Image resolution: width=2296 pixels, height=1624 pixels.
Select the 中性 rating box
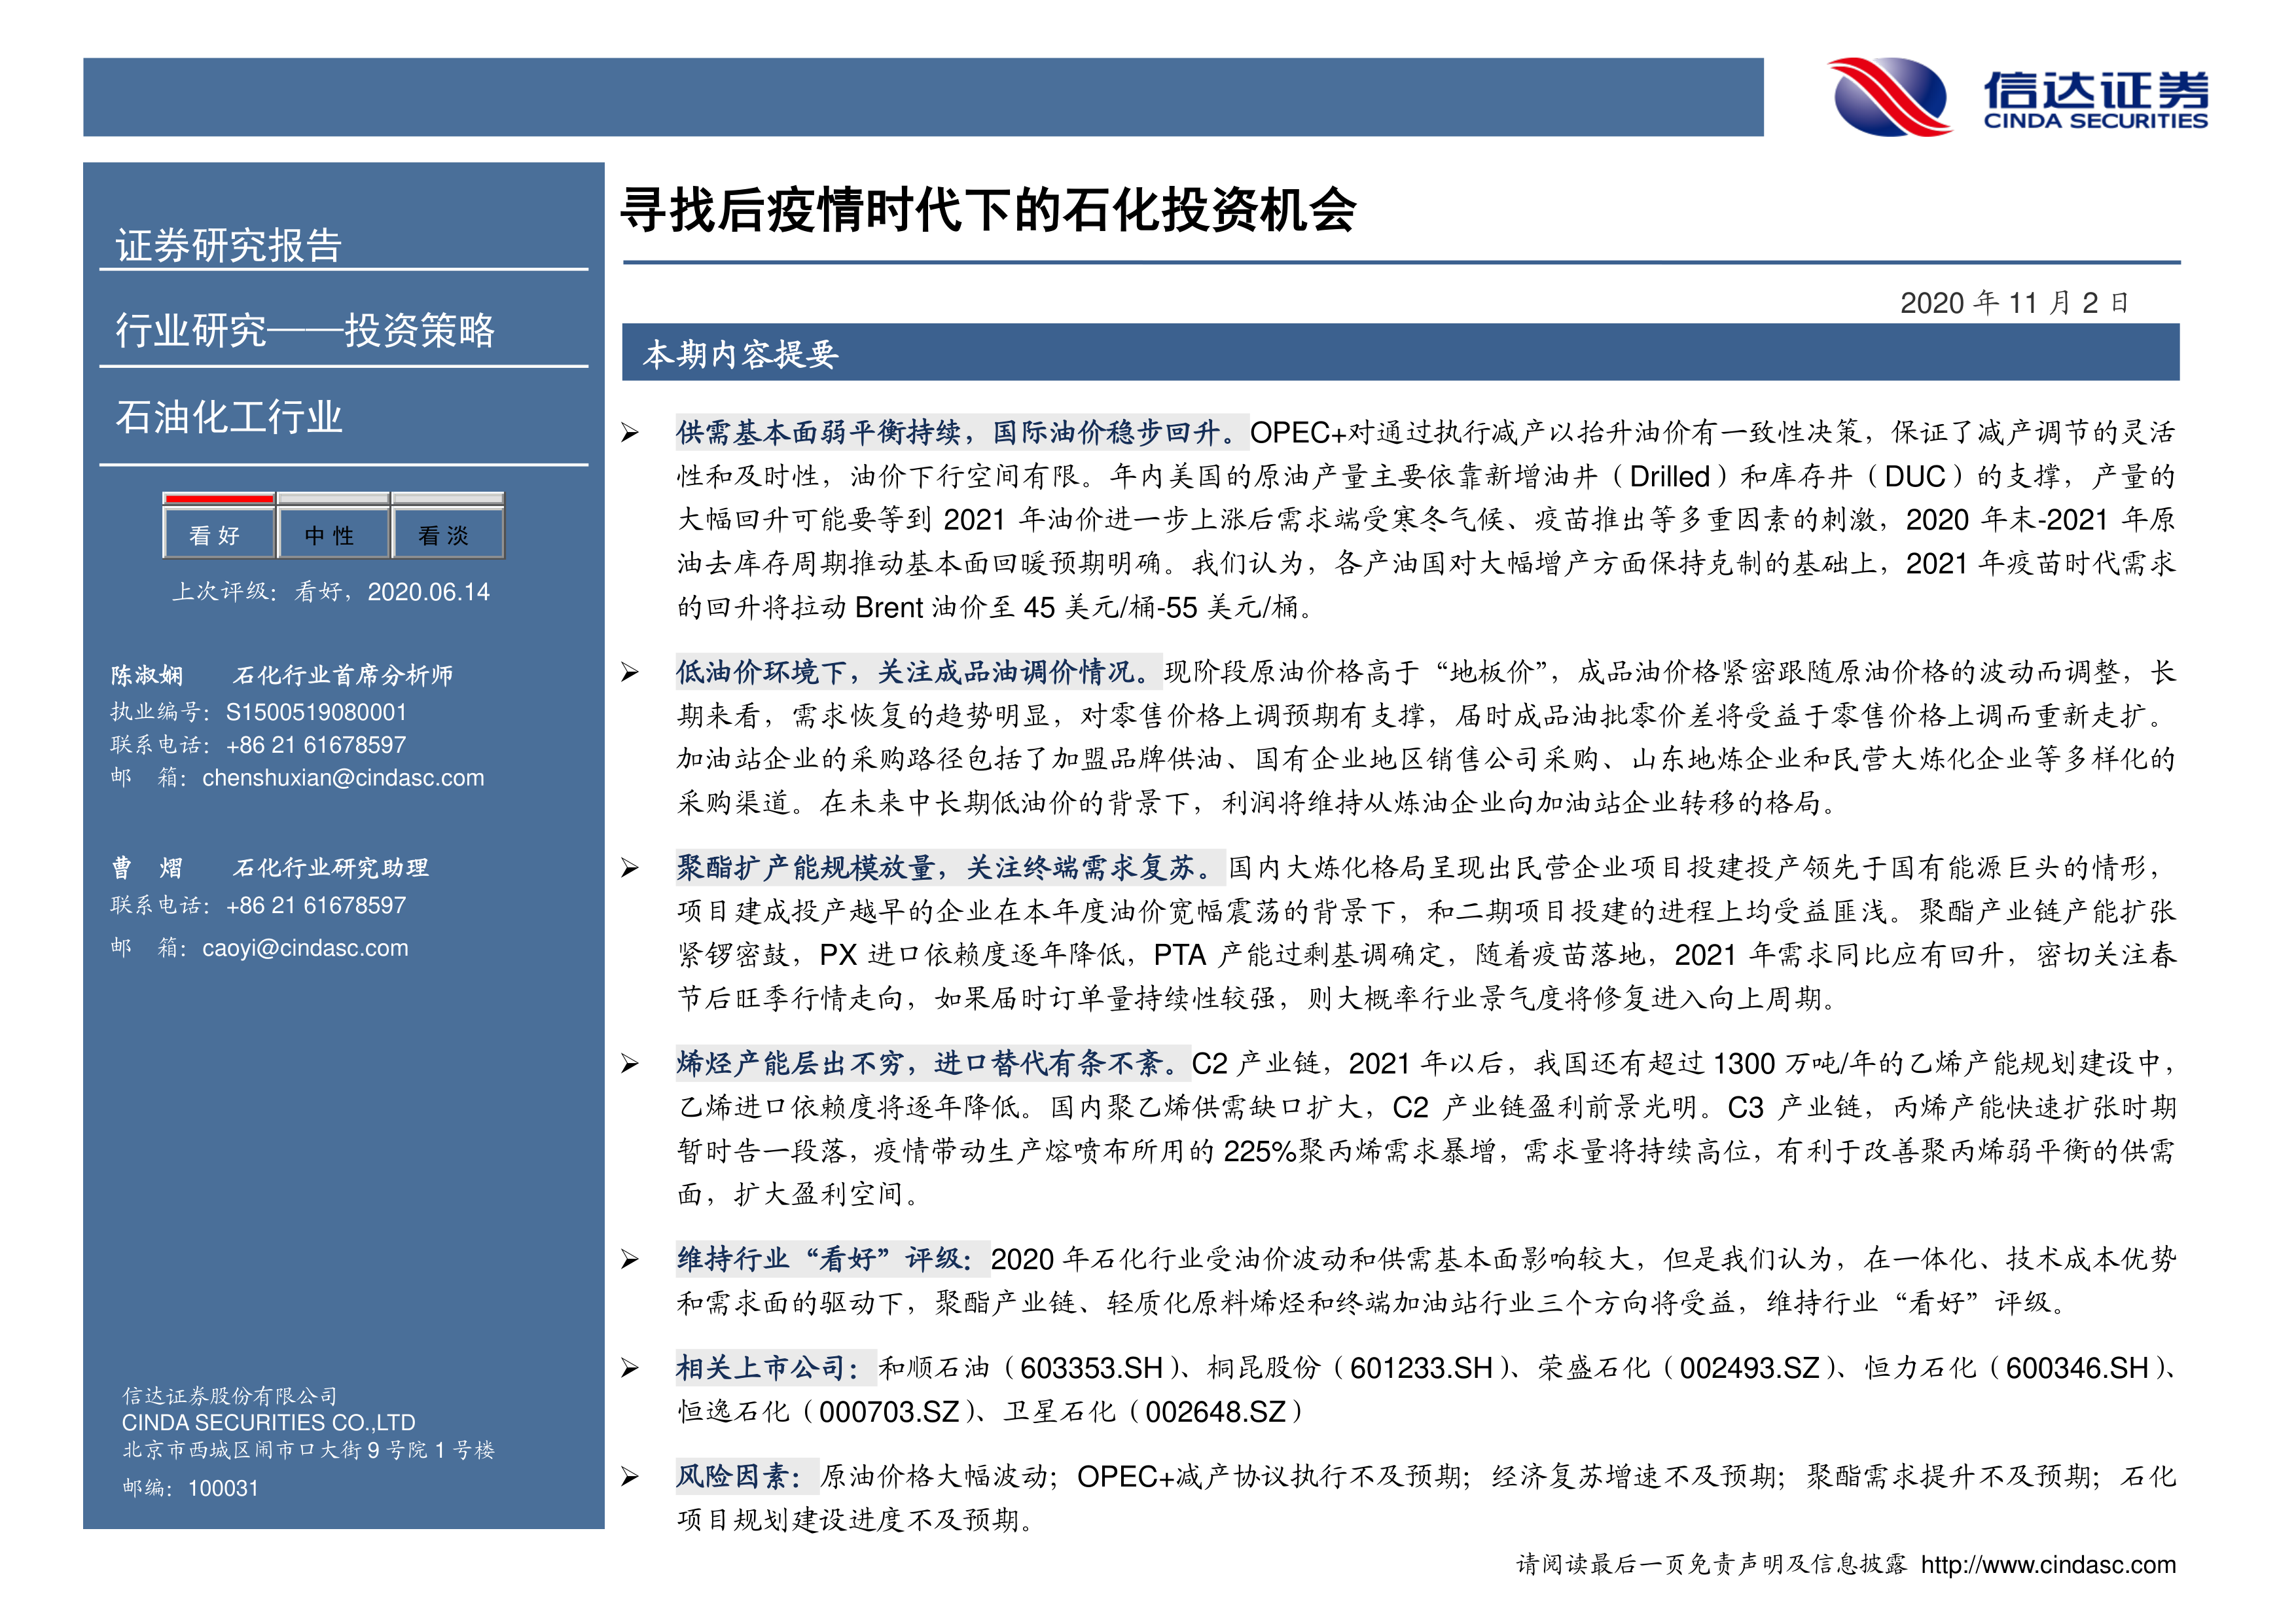coord(332,535)
